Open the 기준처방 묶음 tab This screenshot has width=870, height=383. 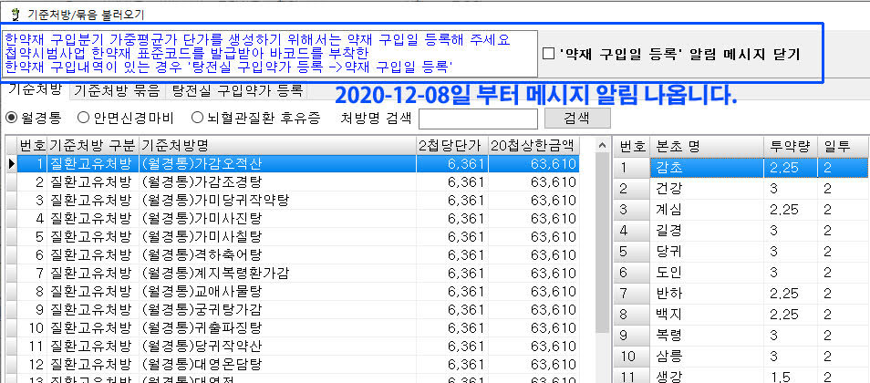tap(116, 90)
